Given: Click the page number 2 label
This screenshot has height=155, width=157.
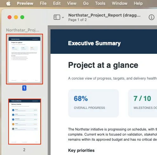Looking at the screenshot, I should pos(24,150).
